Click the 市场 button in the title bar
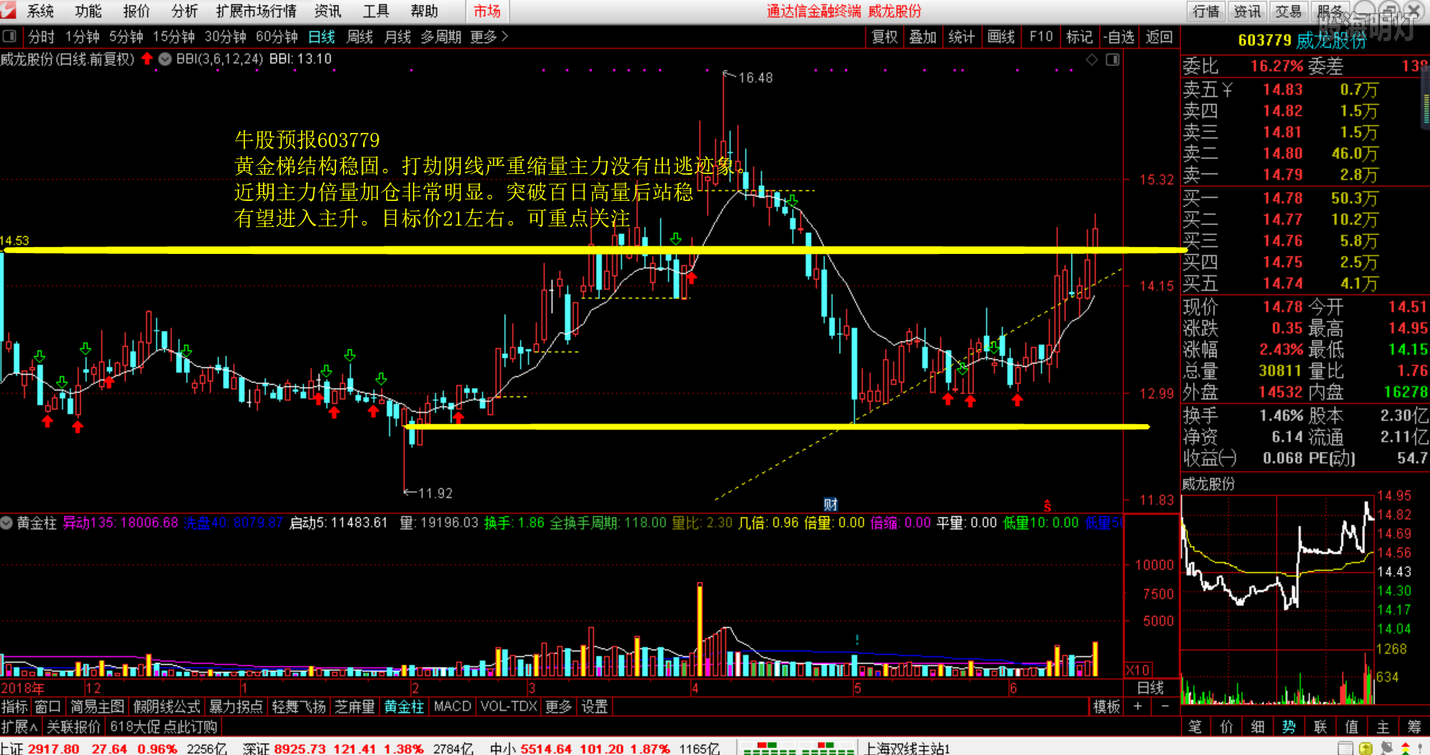This screenshot has height=755, width=1430. (x=487, y=11)
